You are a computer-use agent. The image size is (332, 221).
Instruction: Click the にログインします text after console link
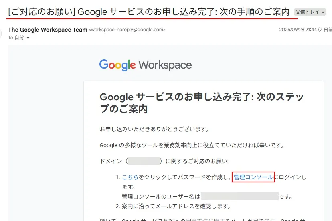(291, 177)
